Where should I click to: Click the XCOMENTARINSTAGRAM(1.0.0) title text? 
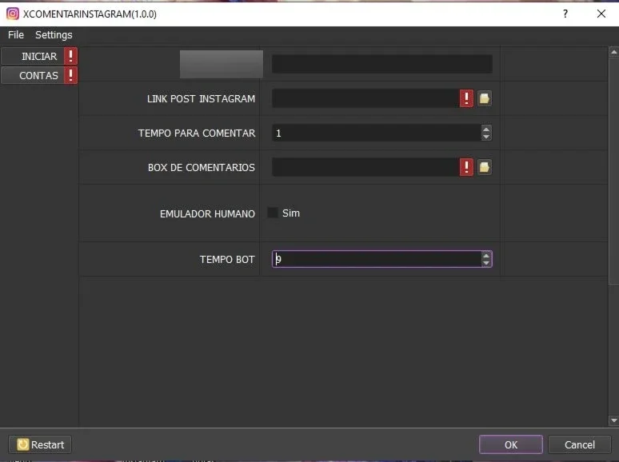click(x=90, y=14)
